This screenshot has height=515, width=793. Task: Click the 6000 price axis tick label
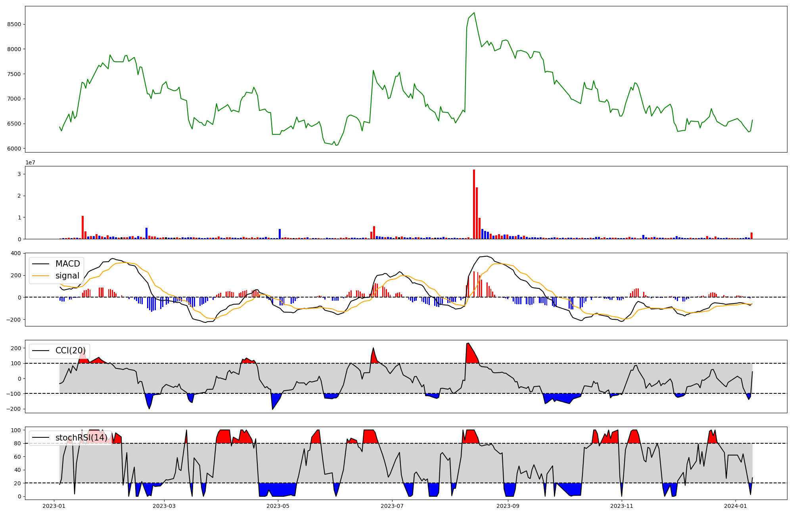[14, 149]
